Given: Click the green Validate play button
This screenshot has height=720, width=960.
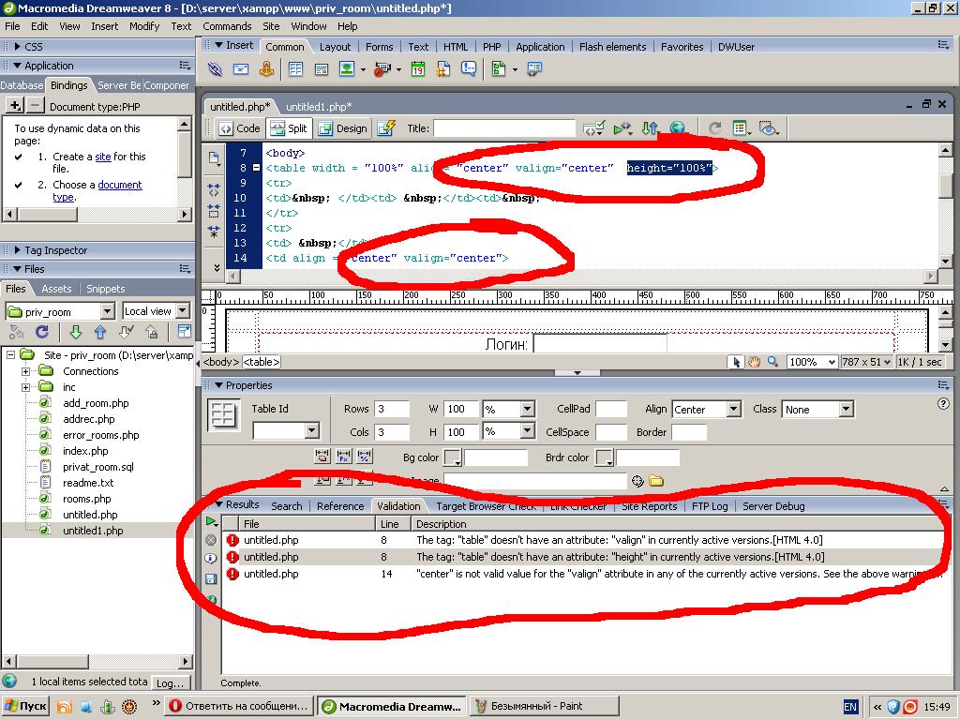Looking at the screenshot, I should coord(211,521).
